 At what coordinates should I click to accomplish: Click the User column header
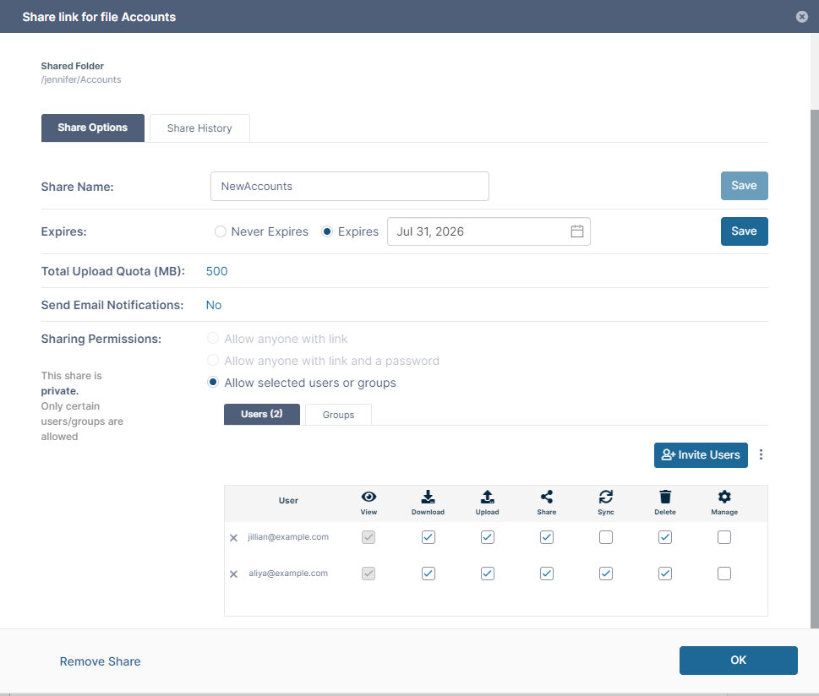click(x=288, y=500)
